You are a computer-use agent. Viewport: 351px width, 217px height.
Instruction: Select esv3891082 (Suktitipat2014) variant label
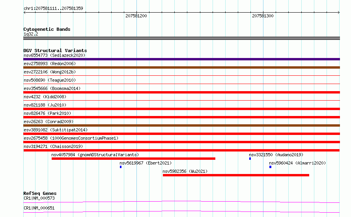coord(56,130)
